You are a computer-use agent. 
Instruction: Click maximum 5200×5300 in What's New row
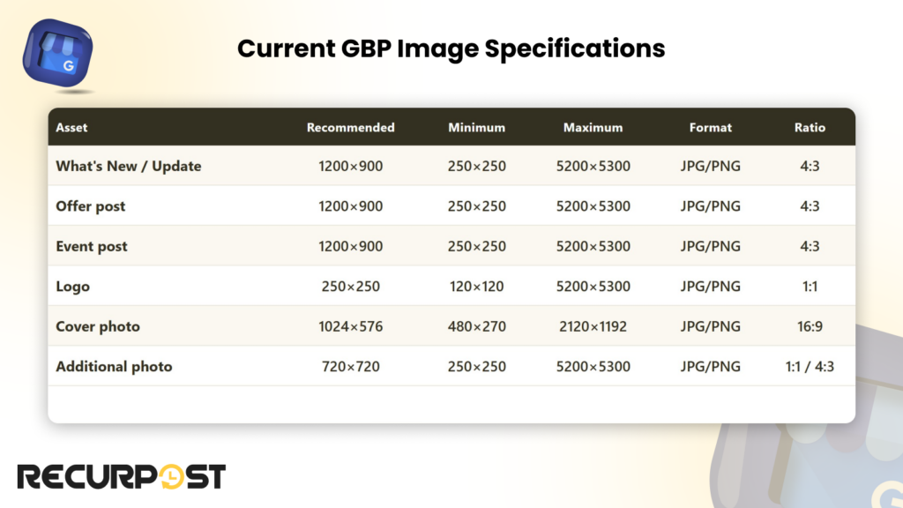tap(593, 166)
